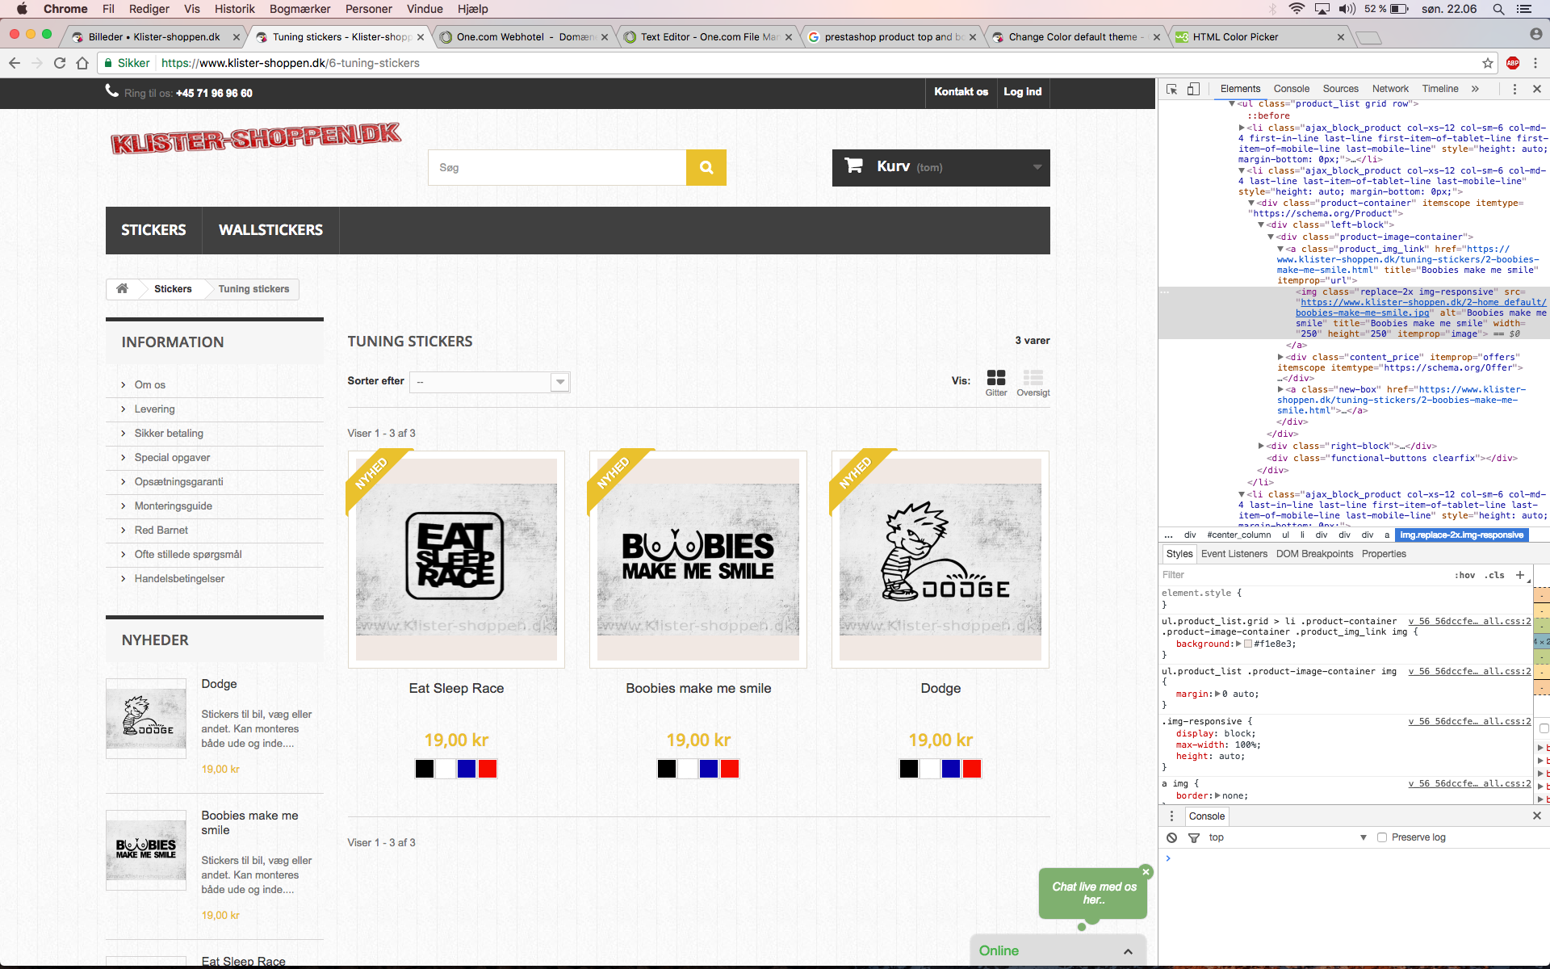Click the DevTools inspect element icon
The width and height of the screenshot is (1550, 969).
click(1171, 89)
